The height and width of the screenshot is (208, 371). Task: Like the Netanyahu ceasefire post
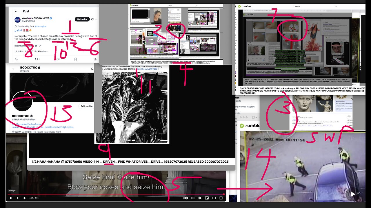pyautogui.click(x=56, y=59)
